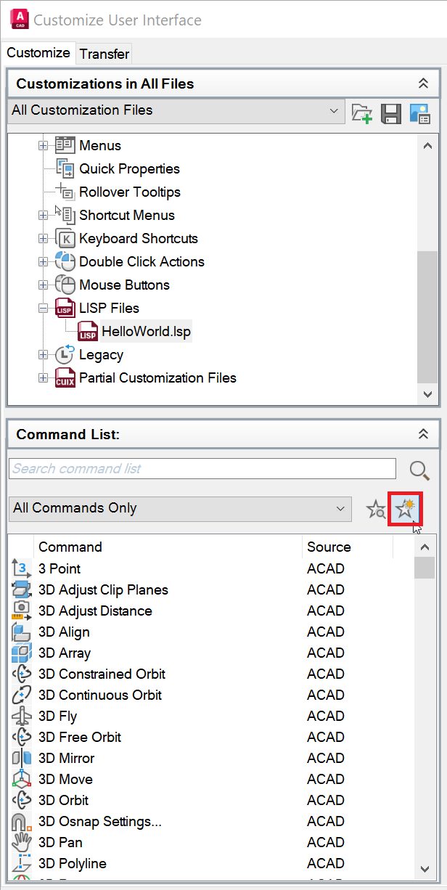
Task: Expand the Keyboard Shortcuts tree node
Action: pyautogui.click(x=44, y=239)
